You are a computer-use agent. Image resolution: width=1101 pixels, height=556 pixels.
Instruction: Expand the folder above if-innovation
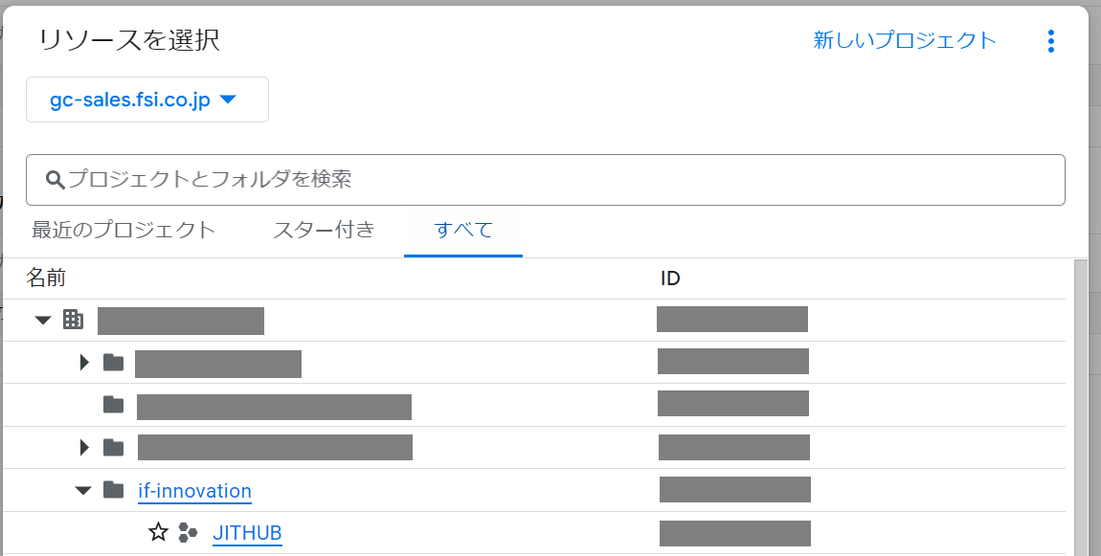pos(84,447)
